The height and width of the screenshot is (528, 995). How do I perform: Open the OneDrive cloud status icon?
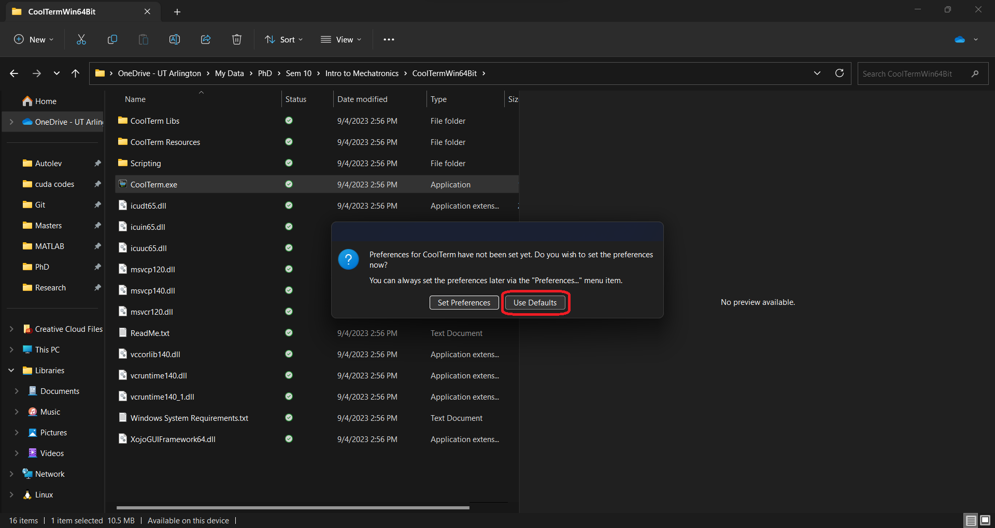coord(960,39)
